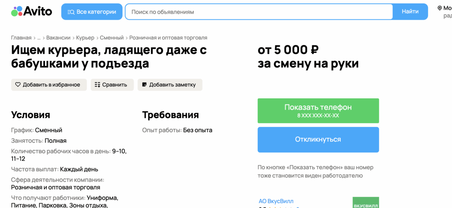Click the Сфера деятельности компании label

(57, 180)
